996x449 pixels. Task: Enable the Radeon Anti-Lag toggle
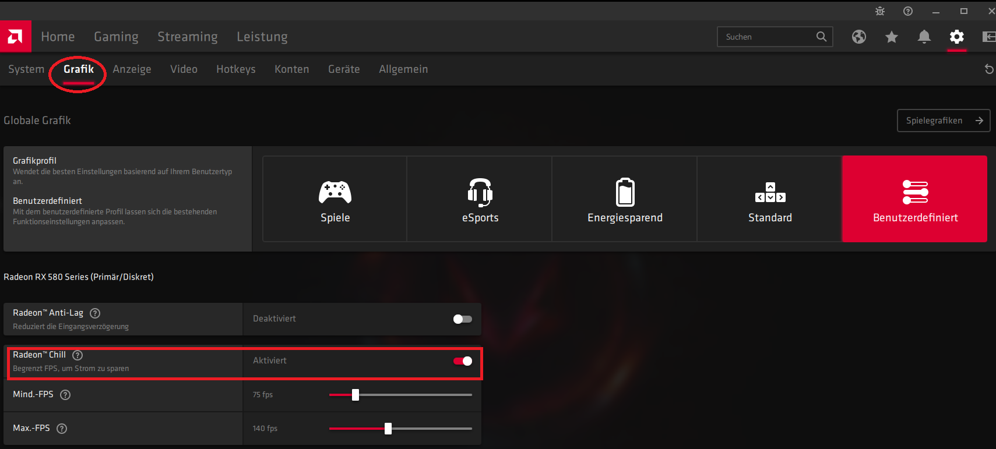coord(463,319)
